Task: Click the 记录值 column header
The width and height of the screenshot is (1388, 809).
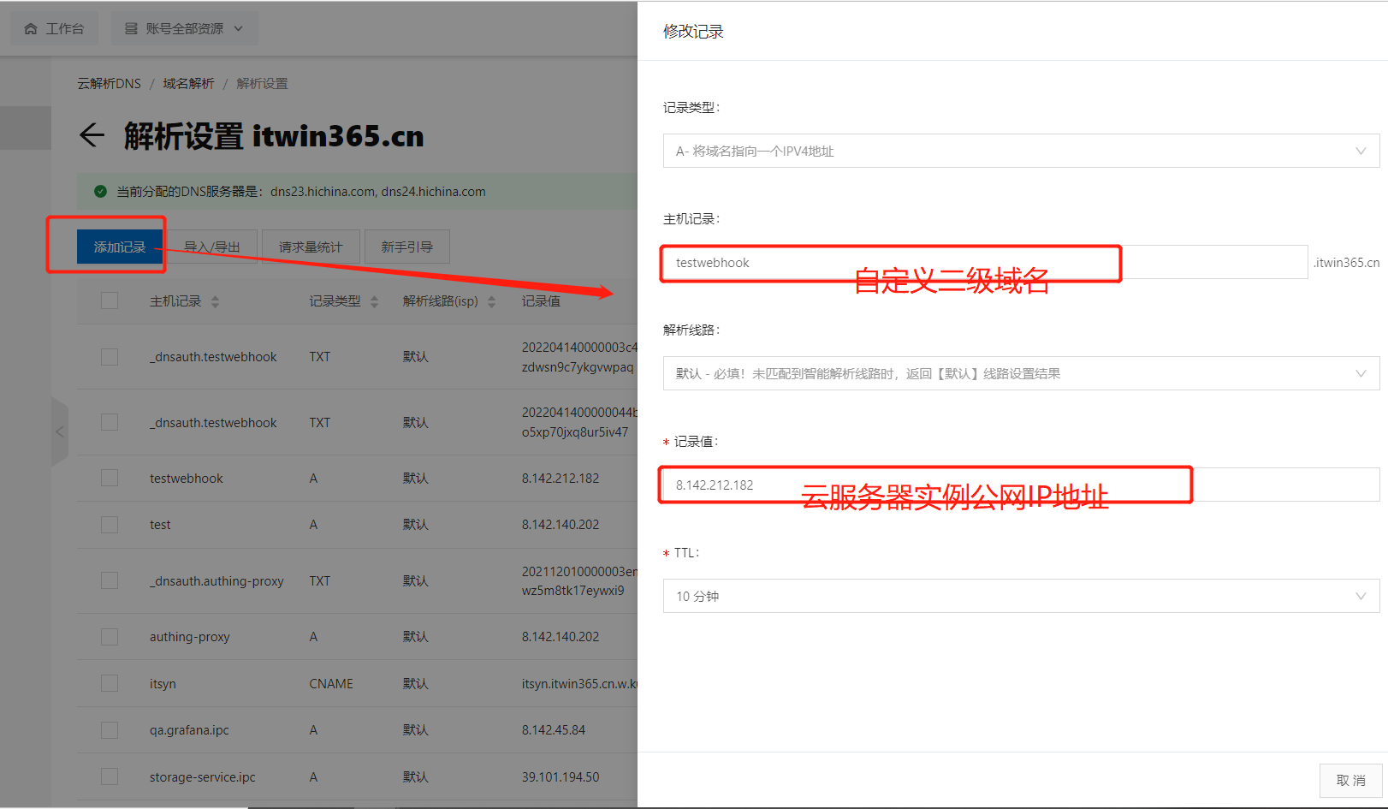Action: coord(541,301)
